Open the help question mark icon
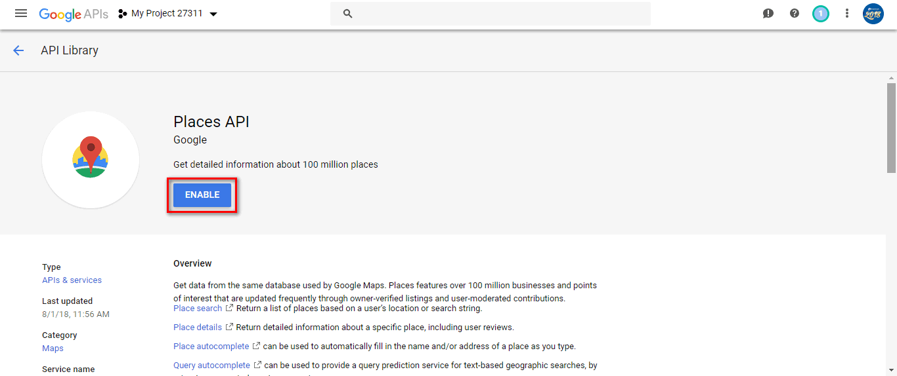The width and height of the screenshot is (897, 376). pyautogui.click(x=795, y=13)
